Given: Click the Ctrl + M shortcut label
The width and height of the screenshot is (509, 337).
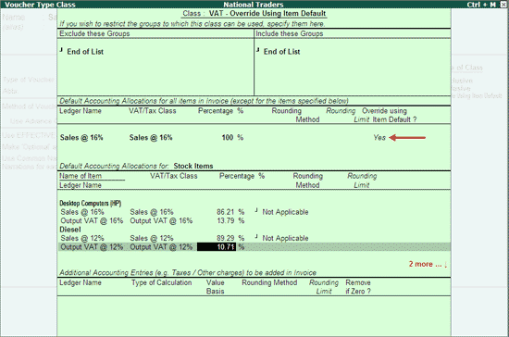Looking at the screenshot, I should (481, 5).
